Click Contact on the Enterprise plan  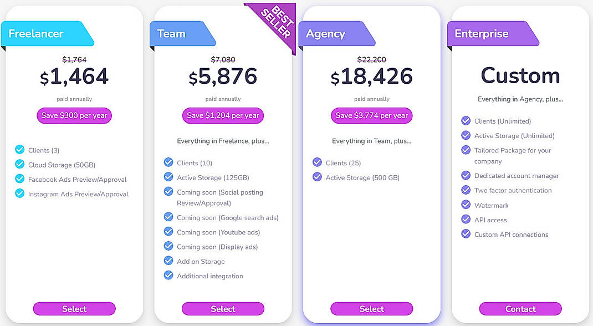pyautogui.click(x=520, y=309)
